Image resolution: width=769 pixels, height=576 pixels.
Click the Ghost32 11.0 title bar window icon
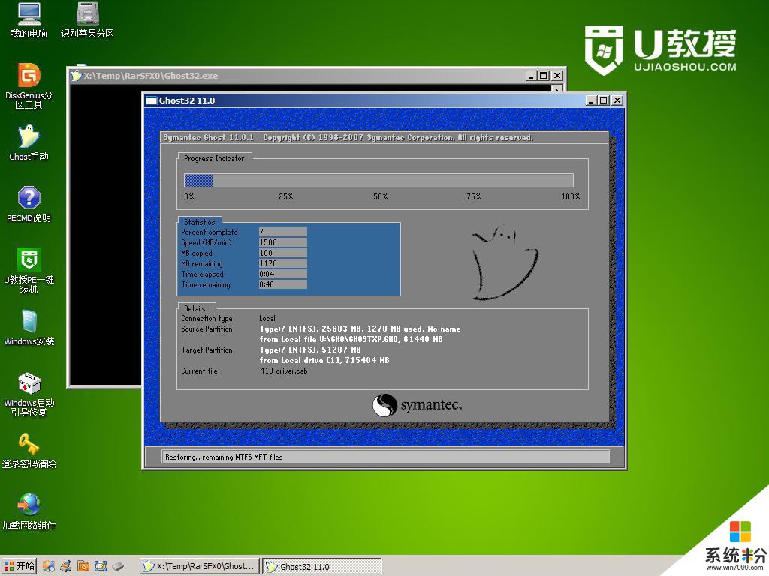[152, 100]
